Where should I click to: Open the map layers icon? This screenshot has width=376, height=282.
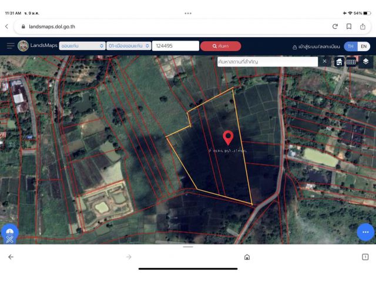(x=365, y=62)
